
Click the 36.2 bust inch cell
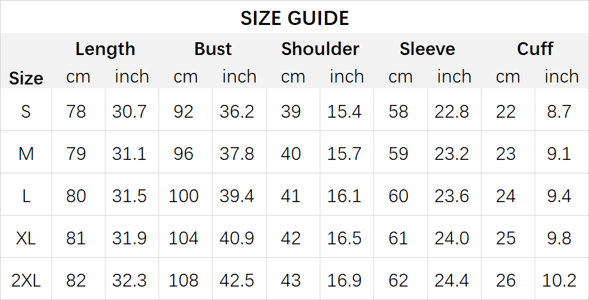click(x=237, y=112)
